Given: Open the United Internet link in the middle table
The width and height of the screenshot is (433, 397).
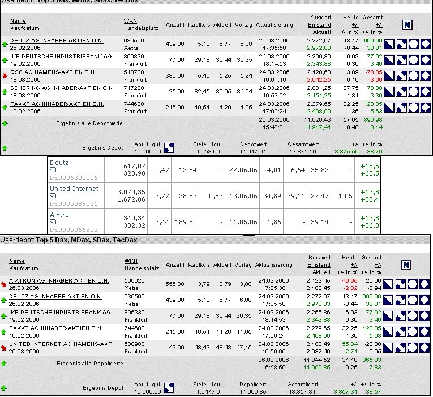Looking at the screenshot, I should pyautogui.click(x=74, y=189).
